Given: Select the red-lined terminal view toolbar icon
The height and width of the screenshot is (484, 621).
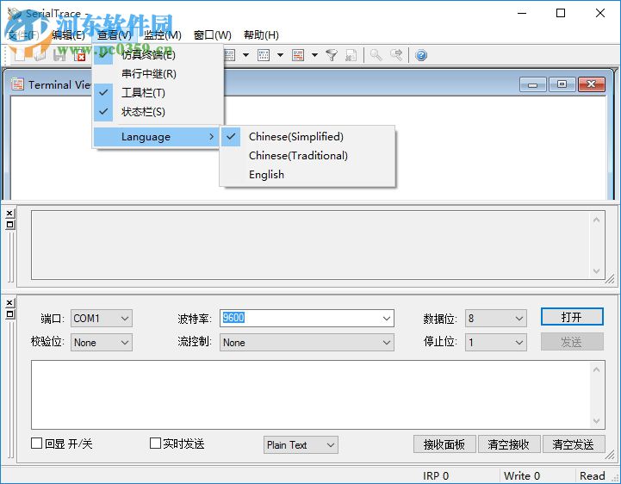Looking at the screenshot, I should tap(298, 55).
